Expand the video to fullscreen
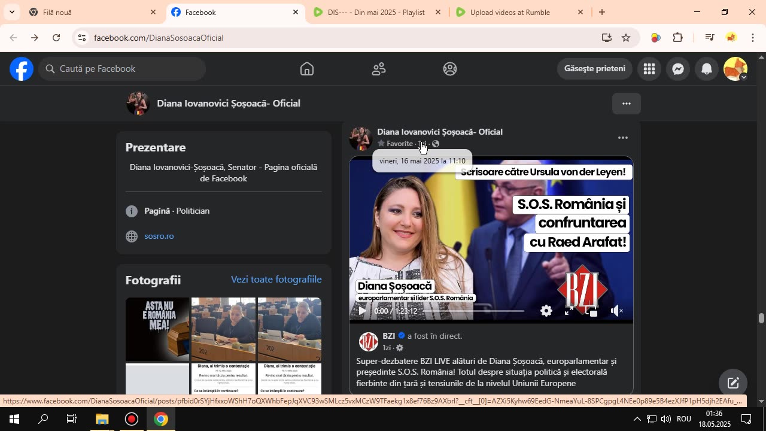Screen dimensions: 766x431 569,311
